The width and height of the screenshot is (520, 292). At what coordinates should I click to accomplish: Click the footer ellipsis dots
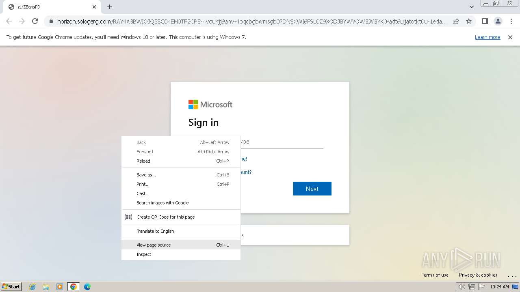coord(512,276)
